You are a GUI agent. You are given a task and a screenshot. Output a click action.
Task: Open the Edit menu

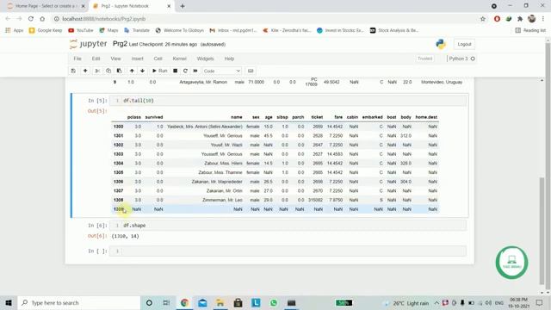[x=96, y=59]
